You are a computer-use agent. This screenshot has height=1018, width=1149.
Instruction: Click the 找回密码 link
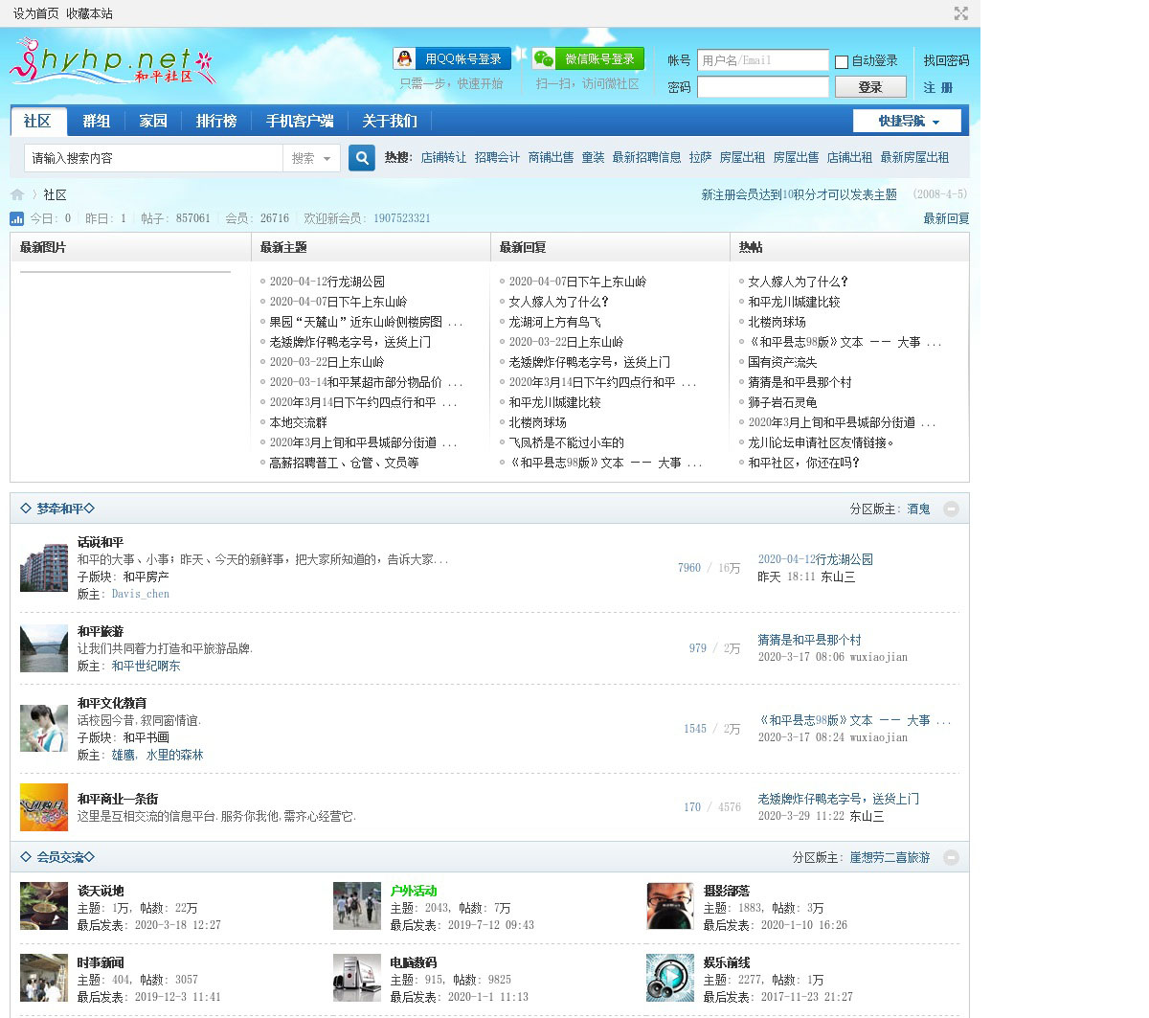click(x=946, y=60)
